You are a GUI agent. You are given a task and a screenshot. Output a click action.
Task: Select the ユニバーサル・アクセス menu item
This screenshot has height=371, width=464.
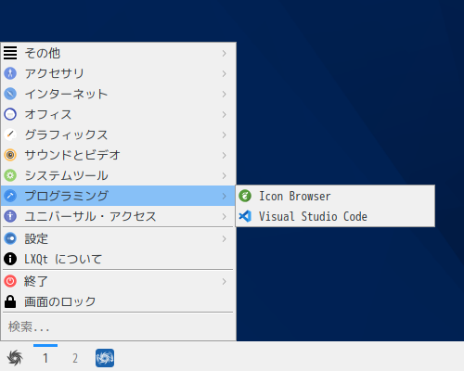(x=118, y=216)
